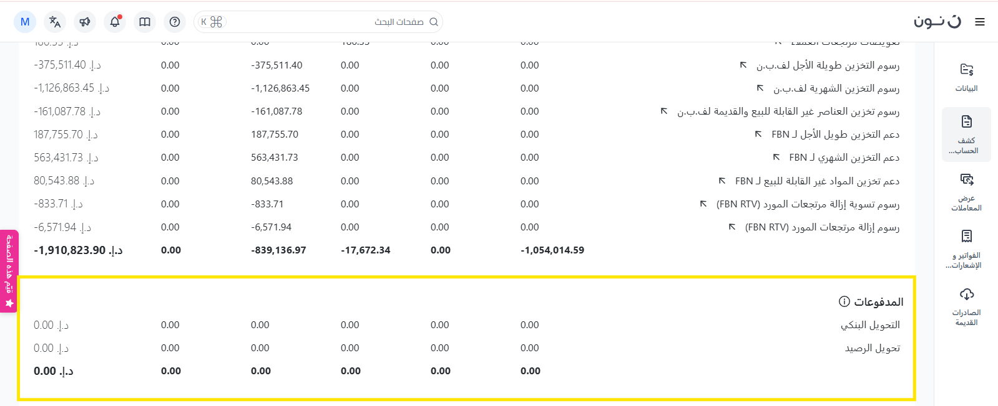Open the M user profile avatar
Image resolution: width=998 pixels, height=406 pixels.
click(x=25, y=22)
